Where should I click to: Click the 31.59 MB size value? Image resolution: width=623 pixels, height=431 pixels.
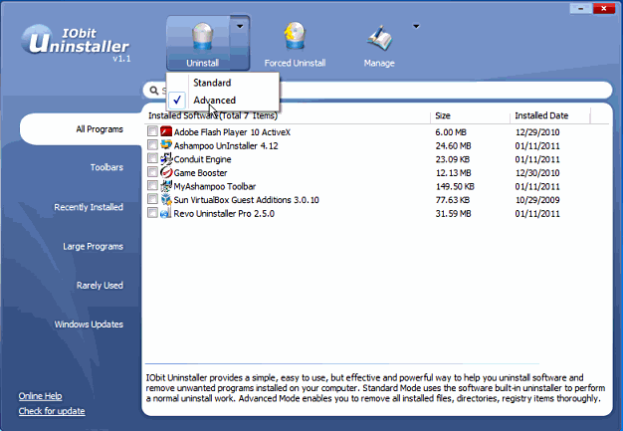[x=453, y=214]
